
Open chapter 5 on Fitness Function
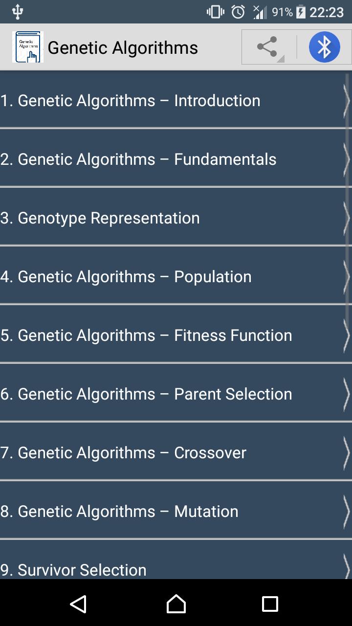[x=146, y=335]
